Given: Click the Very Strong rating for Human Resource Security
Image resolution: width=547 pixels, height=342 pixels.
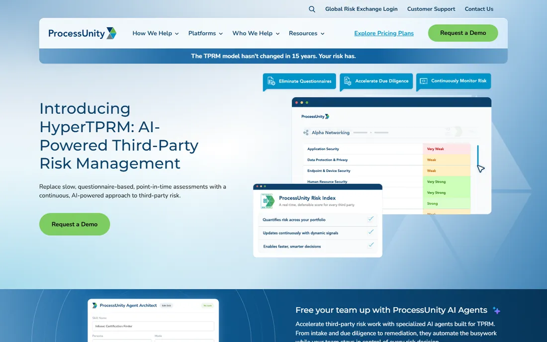Looking at the screenshot, I should [x=446, y=181].
